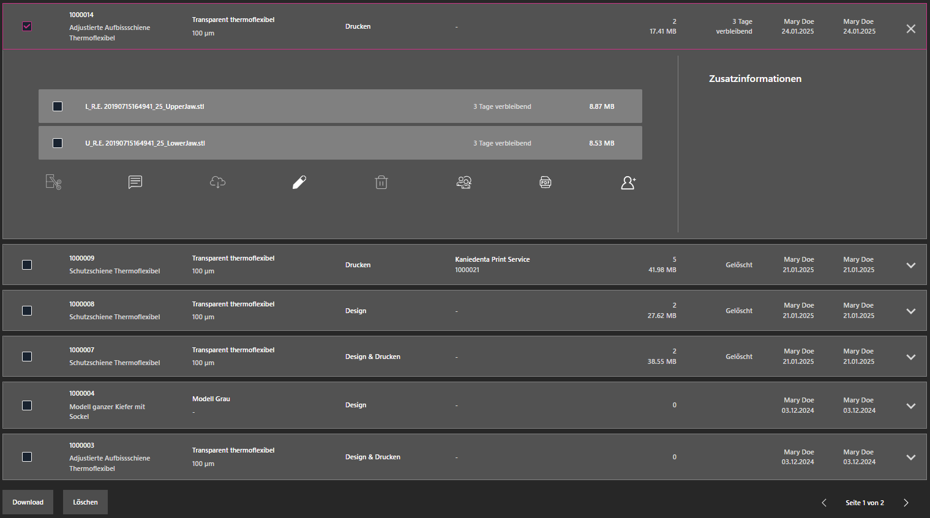Click Seite 1 von 2 page indicator
930x518 pixels.
pyautogui.click(x=864, y=503)
